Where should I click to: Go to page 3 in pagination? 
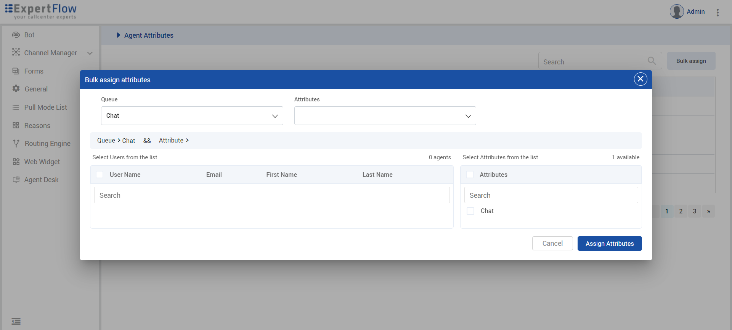tap(695, 211)
